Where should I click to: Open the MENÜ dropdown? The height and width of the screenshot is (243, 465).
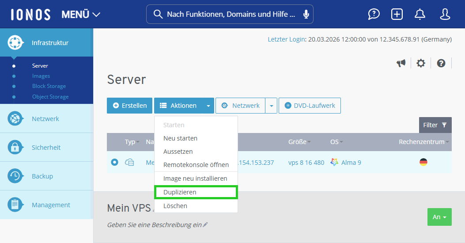[81, 14]
